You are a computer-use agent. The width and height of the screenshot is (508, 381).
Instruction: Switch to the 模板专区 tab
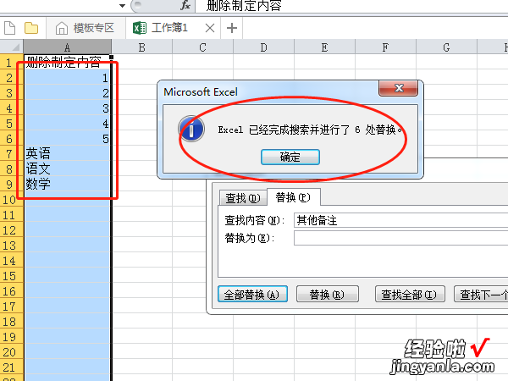click(x=86, y=28)
